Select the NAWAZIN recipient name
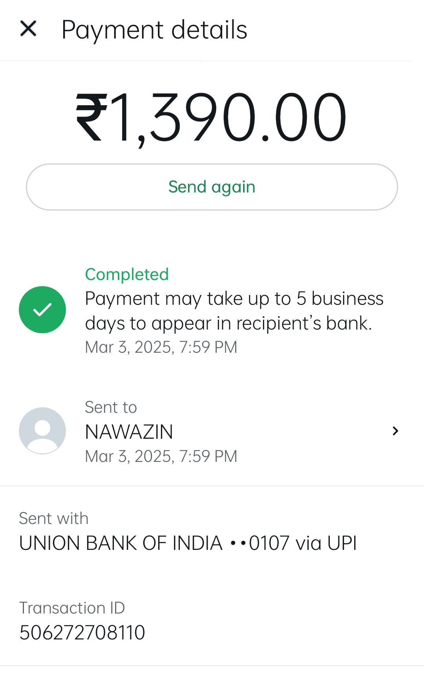This screenshot has width=424, height=674. [129, 432]
